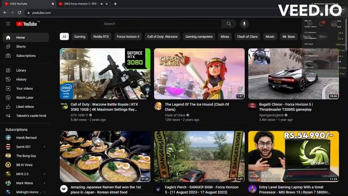Open MHS 2.0 subscription channel

[26, 174]
